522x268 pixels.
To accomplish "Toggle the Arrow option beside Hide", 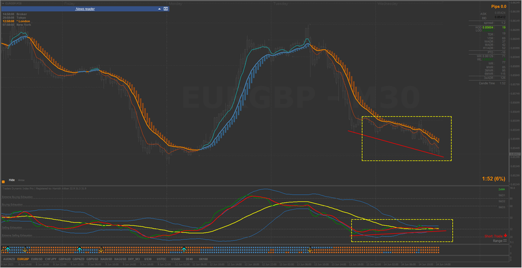I will point(22,180).
